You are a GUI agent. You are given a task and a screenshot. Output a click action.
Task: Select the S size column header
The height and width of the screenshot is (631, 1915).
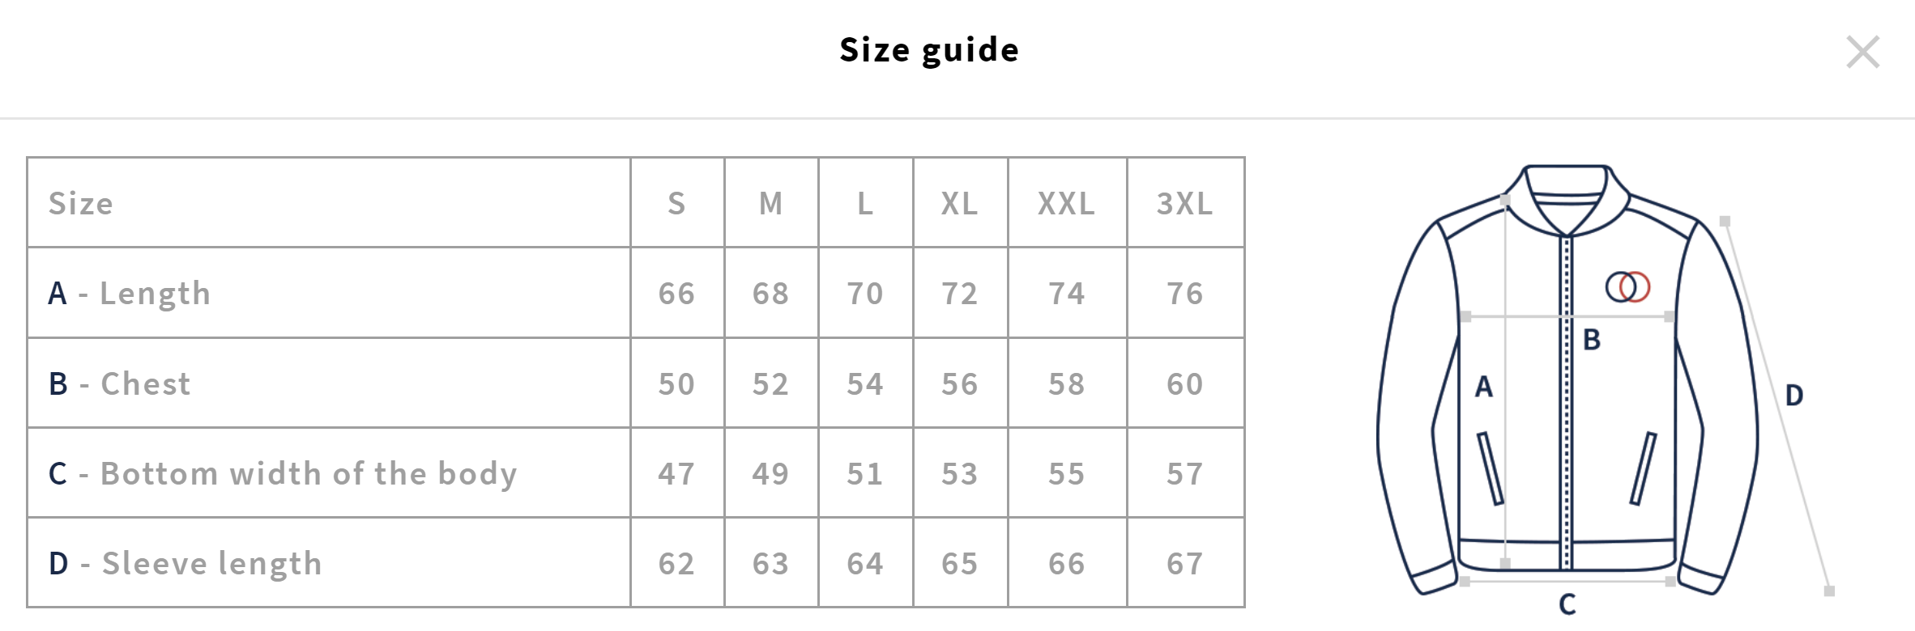point(676,203)
